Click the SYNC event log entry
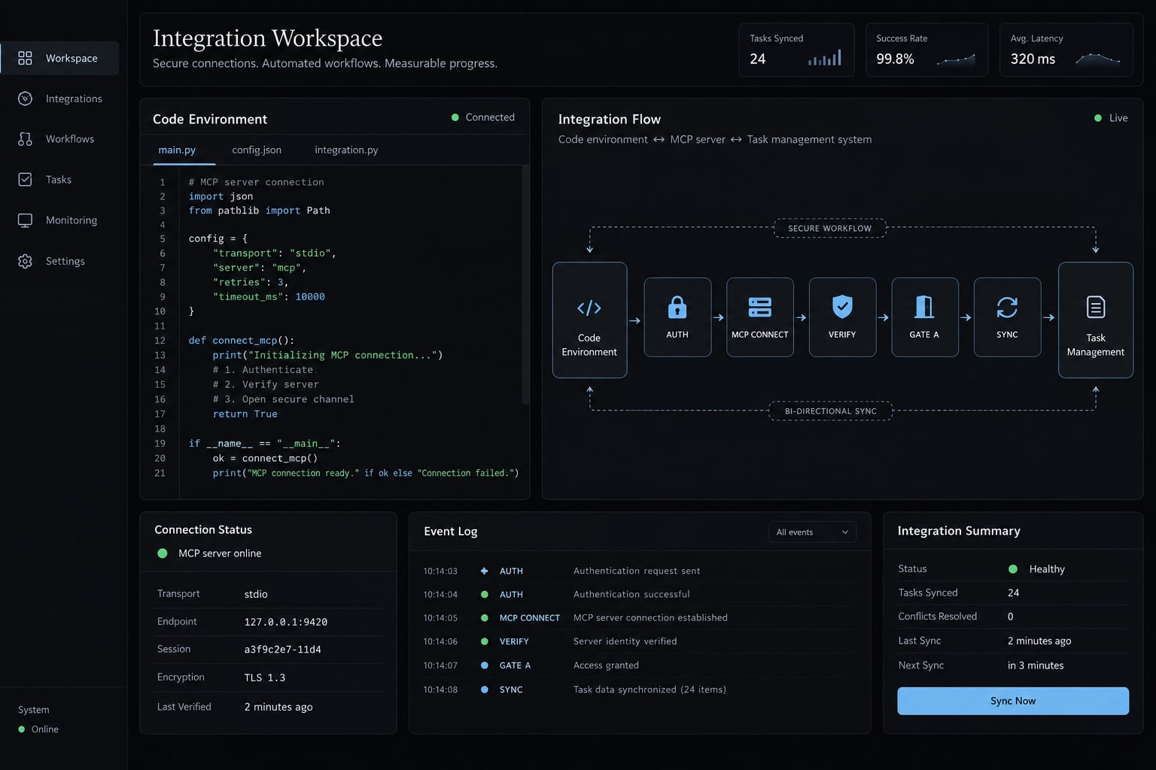Viewport: 1156px width, 770px height. click(640, 690)
